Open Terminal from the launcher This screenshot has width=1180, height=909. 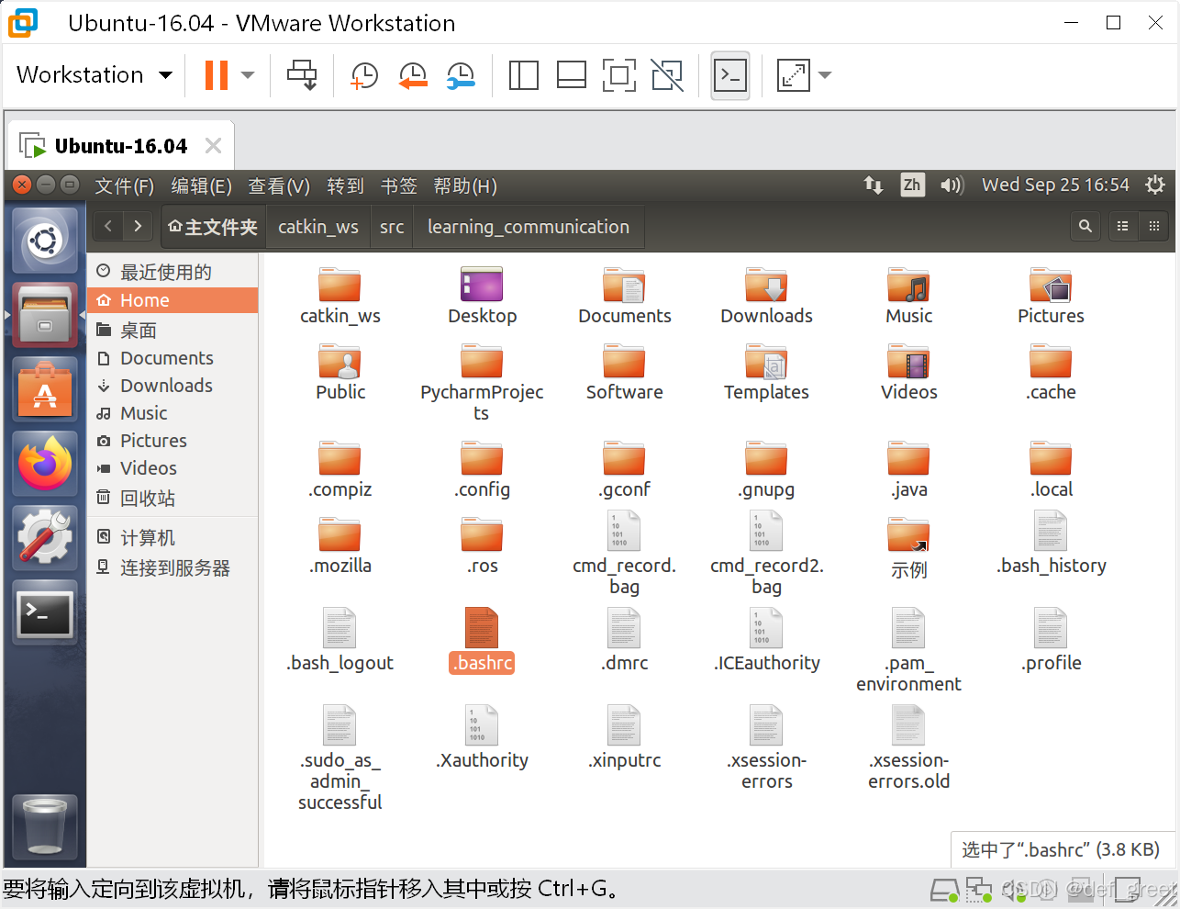45,612
